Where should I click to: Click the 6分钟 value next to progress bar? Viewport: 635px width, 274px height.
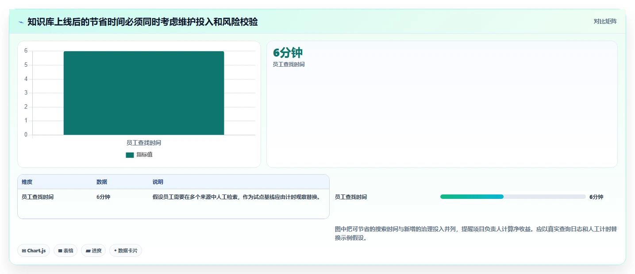coord(596,197)
